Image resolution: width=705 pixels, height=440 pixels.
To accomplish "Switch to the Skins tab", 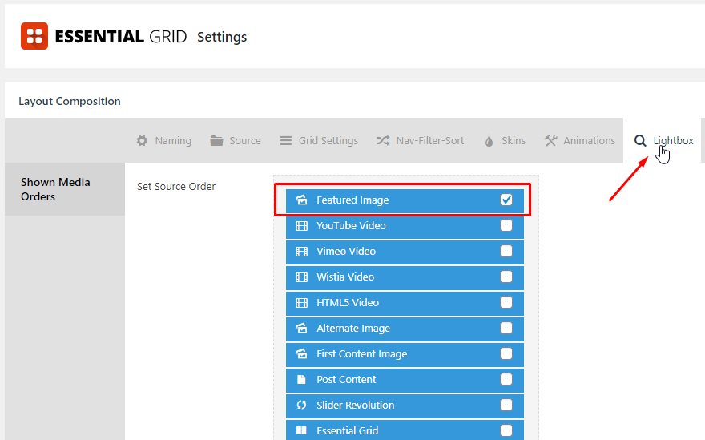I will [x=505, y=141].
